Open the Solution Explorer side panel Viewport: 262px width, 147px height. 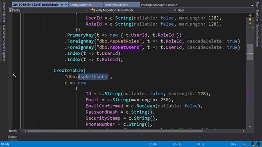coord(257,36)
